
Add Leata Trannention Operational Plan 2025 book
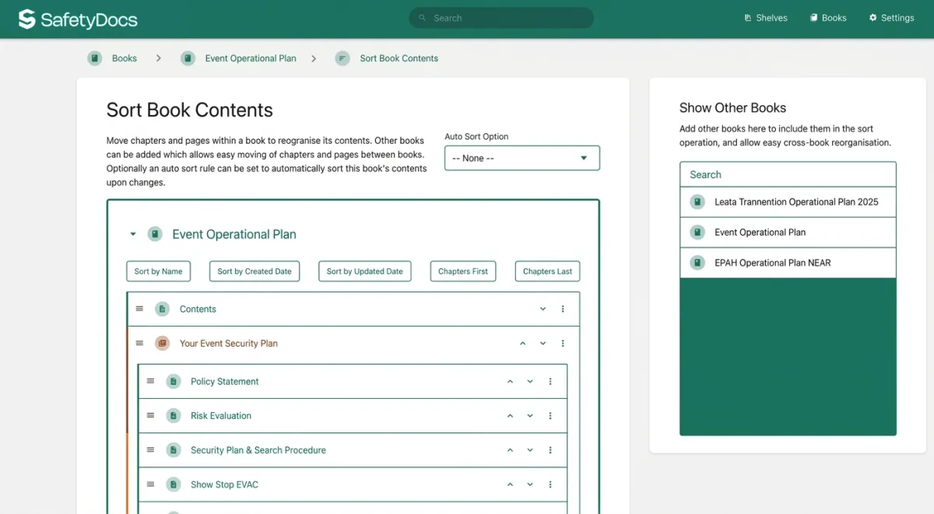(x=788, y=202)
